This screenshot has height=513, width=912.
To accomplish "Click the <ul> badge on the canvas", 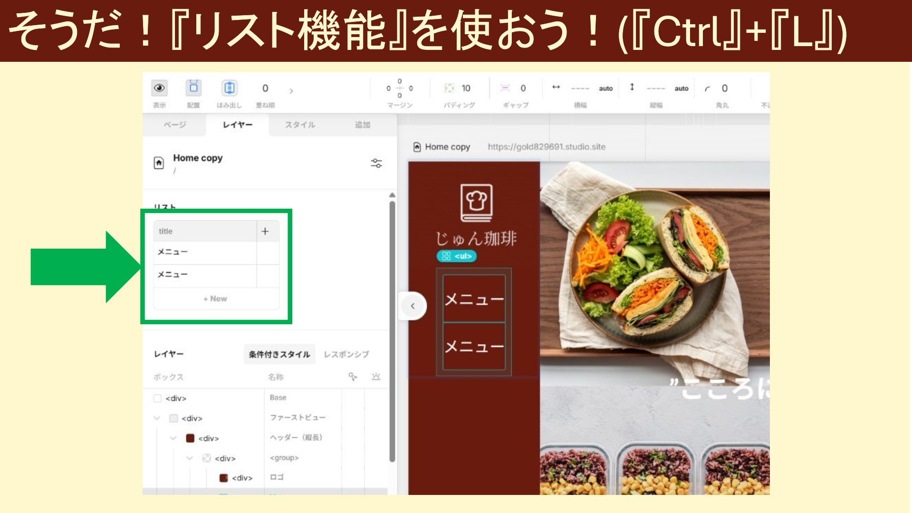I will point(457,256).
